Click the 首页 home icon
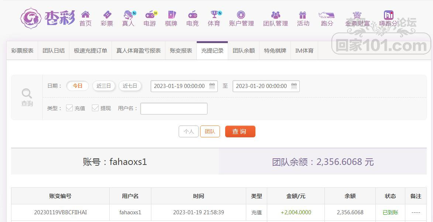433x222 pixels. tap(85, 15)
